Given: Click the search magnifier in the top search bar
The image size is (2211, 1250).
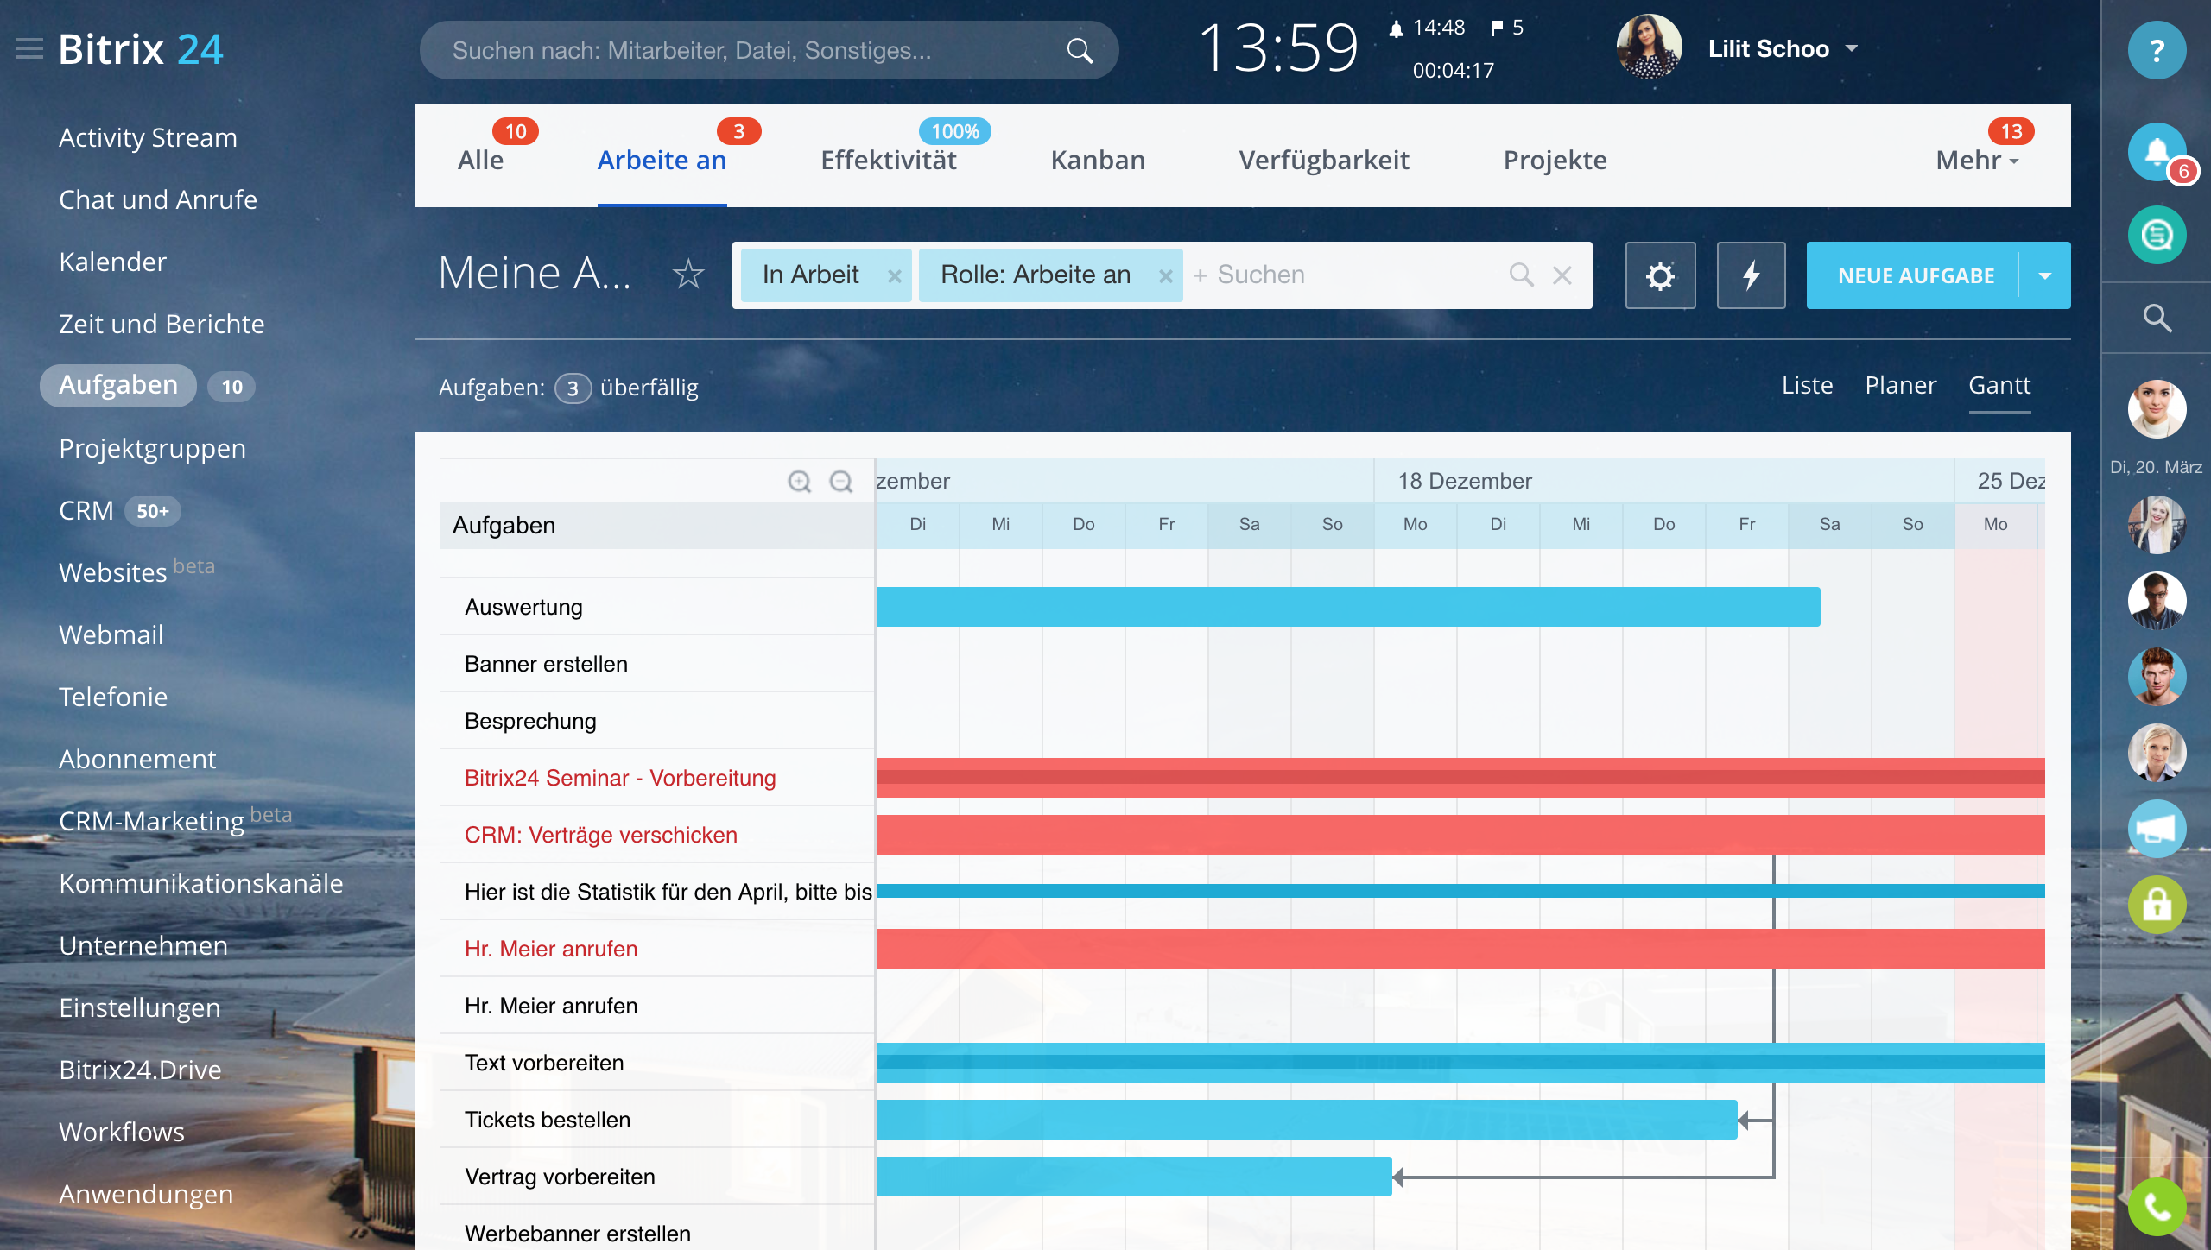Looking at the screenshot, I should point(1080,51).
